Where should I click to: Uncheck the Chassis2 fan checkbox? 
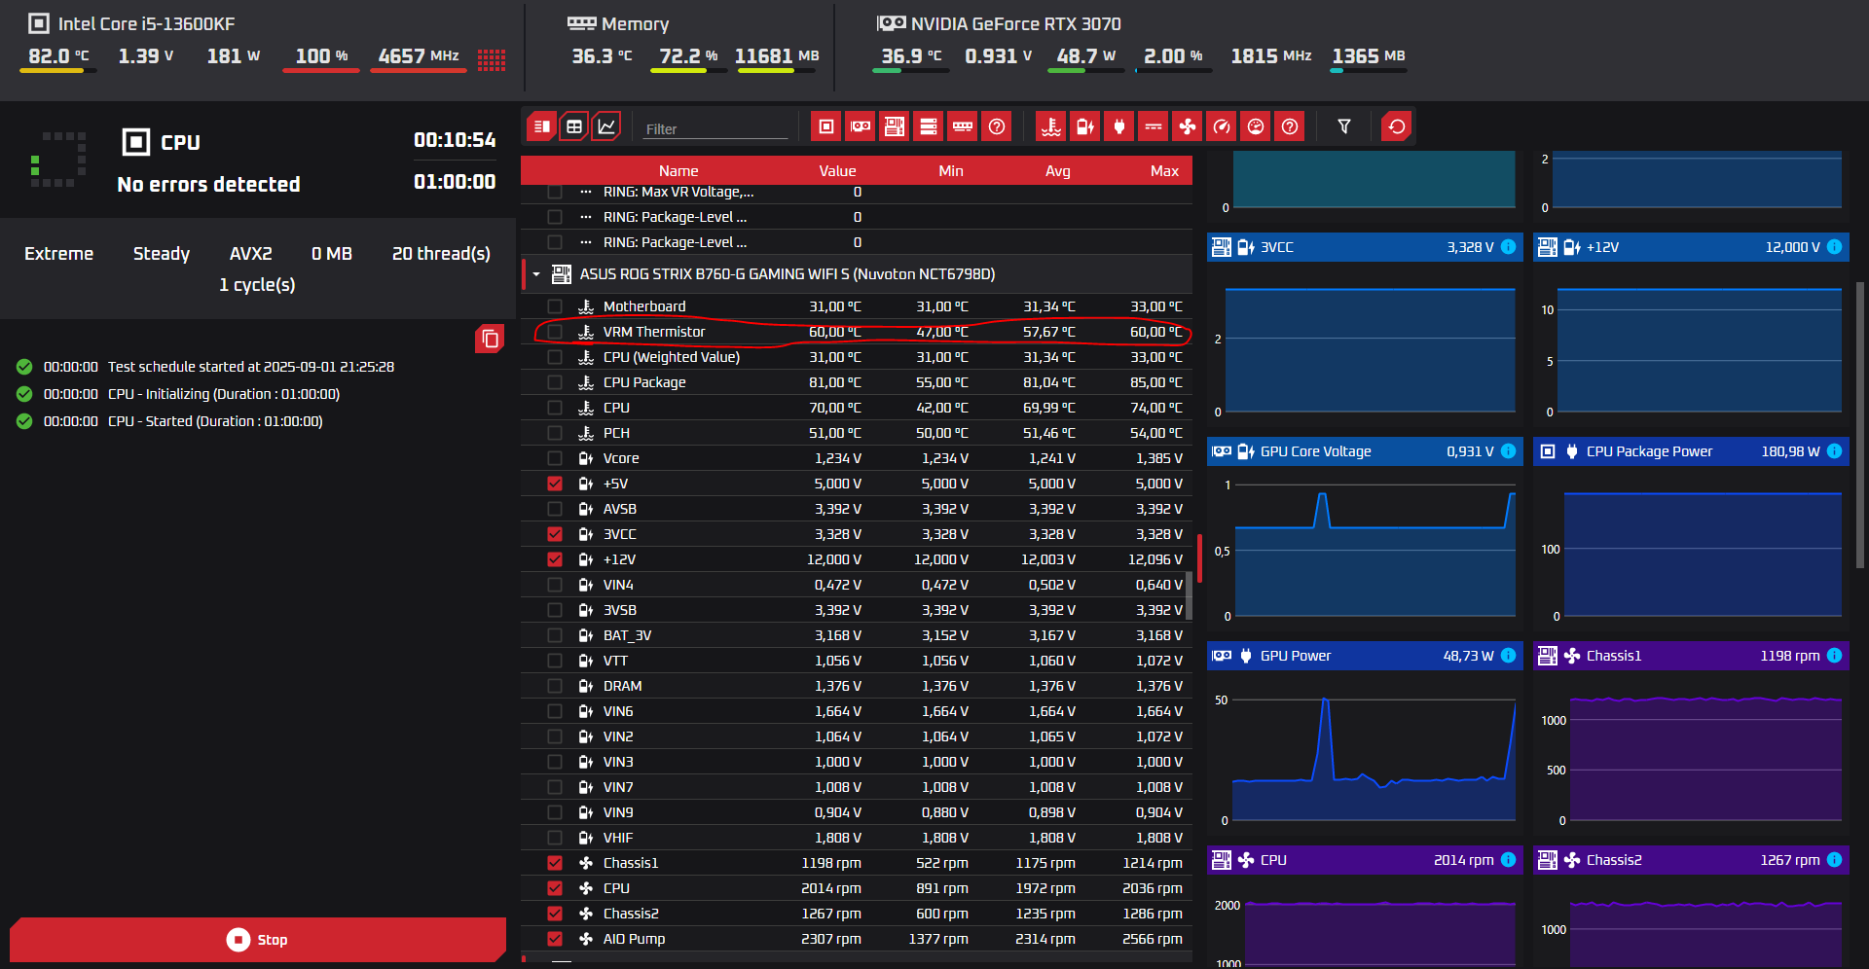555,914
